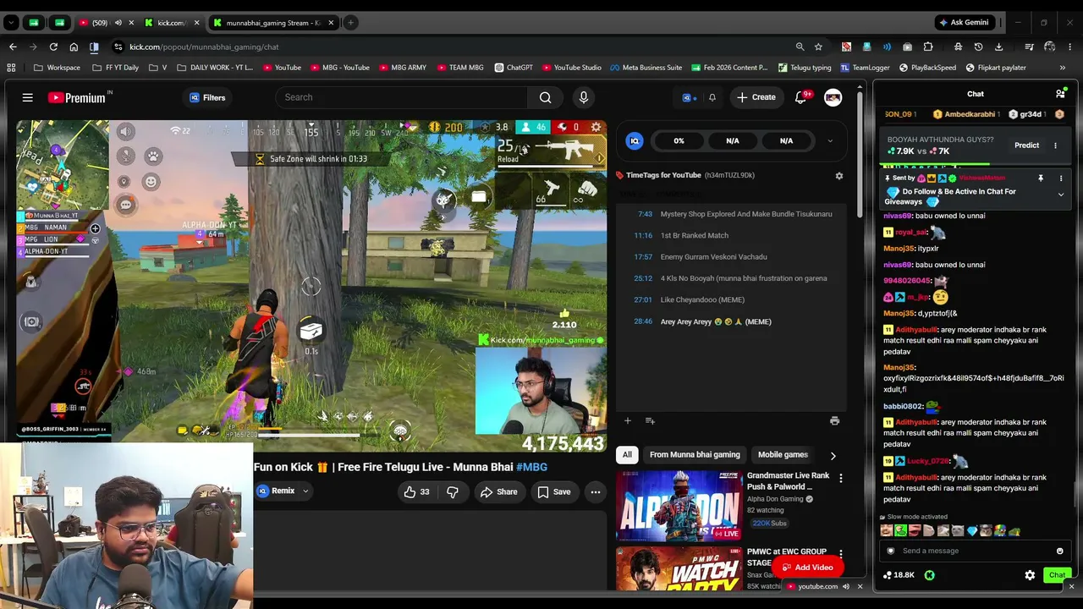Unpin the pinned chat message

[1041, 178]
